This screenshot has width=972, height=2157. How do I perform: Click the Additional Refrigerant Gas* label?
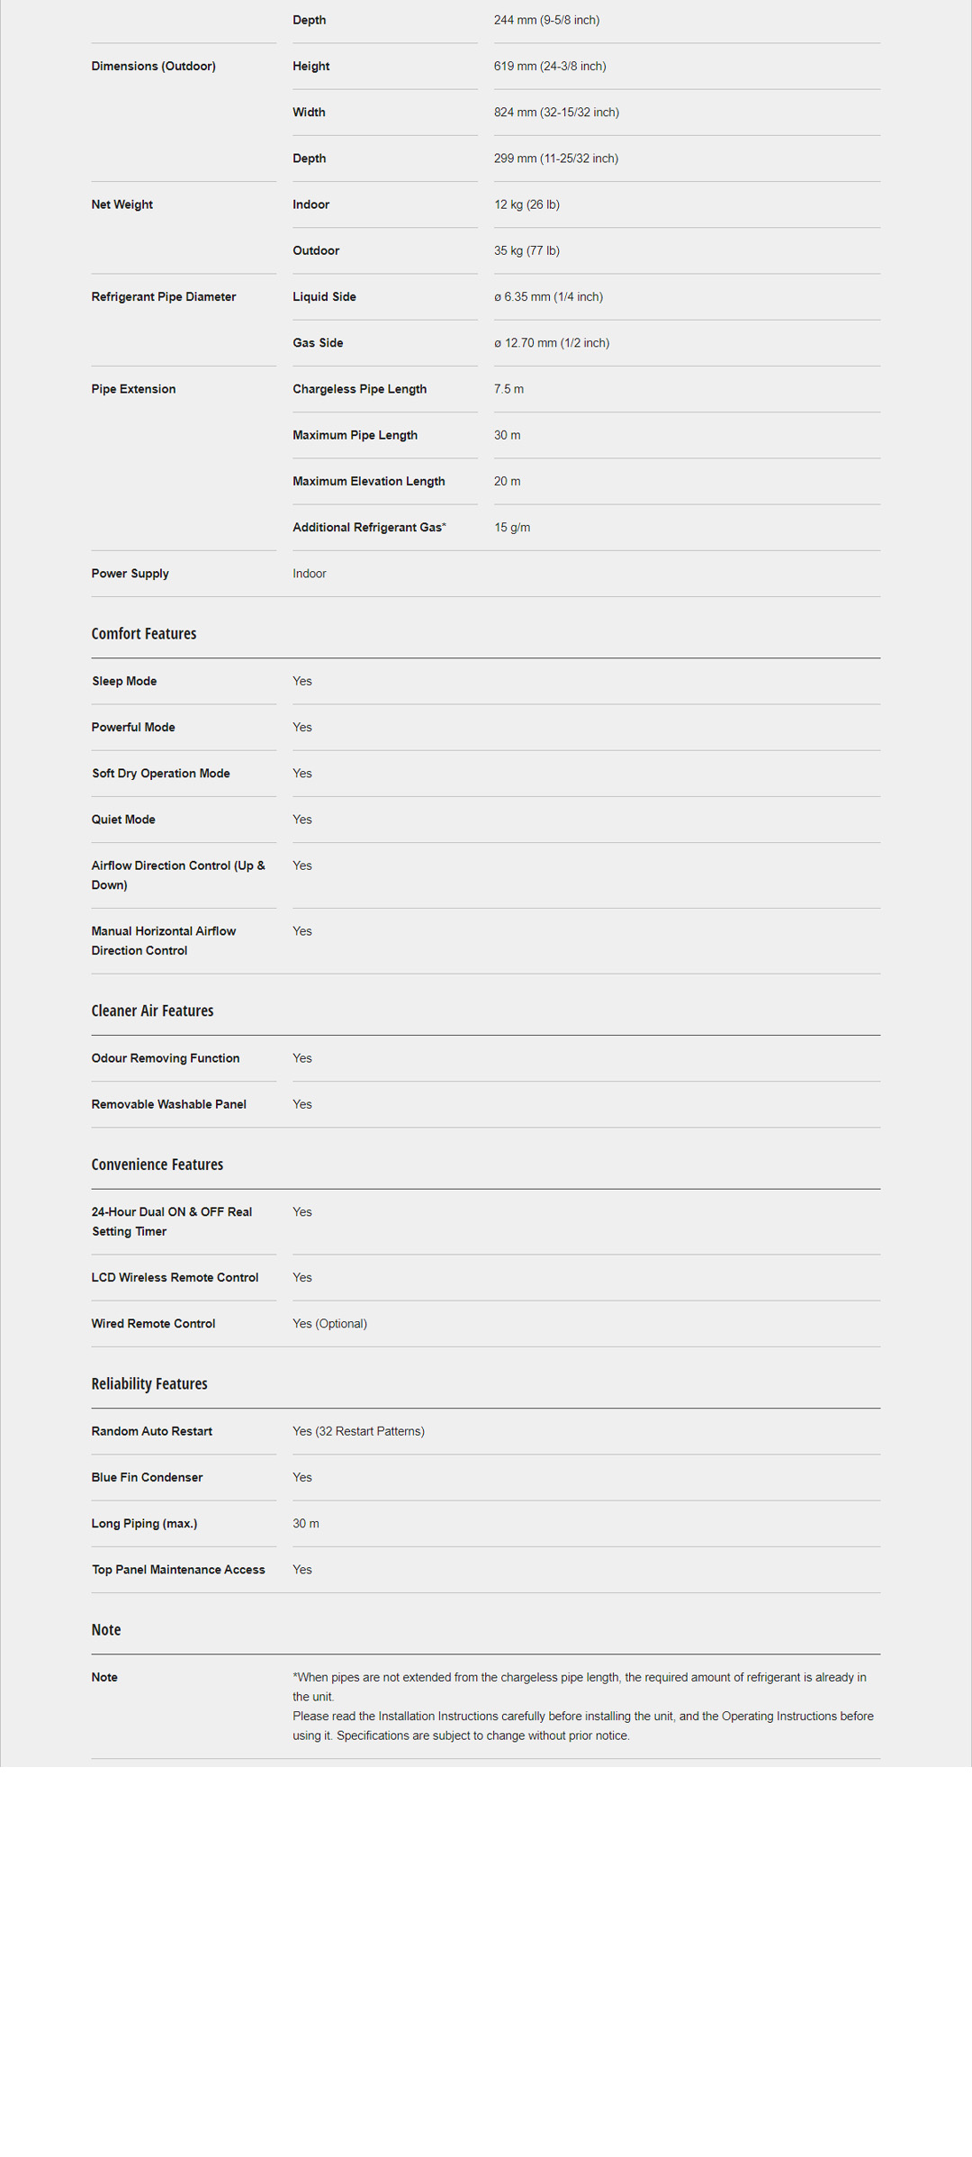[369, 528]
